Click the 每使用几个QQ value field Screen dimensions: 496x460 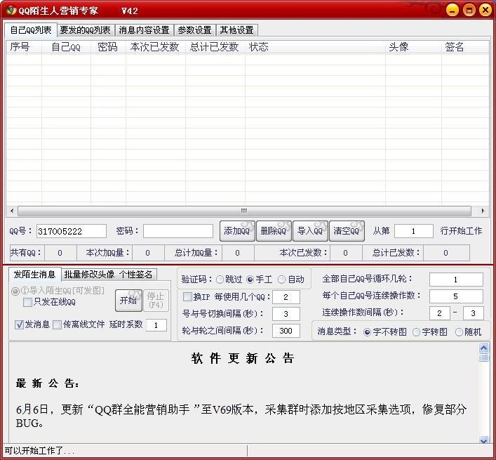point(286,297)
